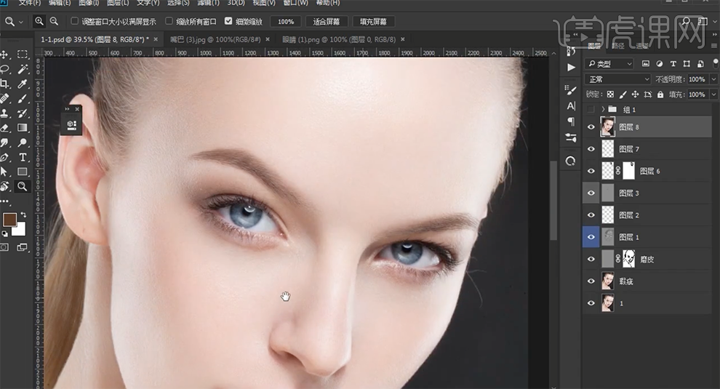
Task: Hide 图层 7 layer
Action: click(x=591, y=149)
